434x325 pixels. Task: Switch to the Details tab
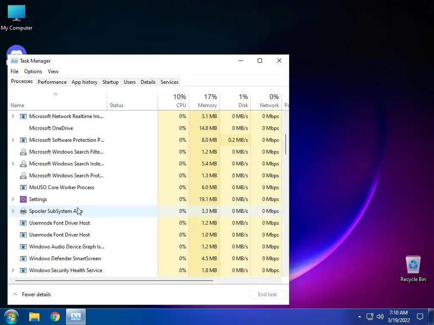[148, 82]
